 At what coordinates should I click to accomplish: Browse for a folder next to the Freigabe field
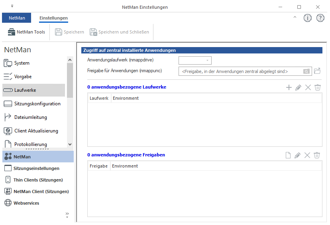coord(317,71)
